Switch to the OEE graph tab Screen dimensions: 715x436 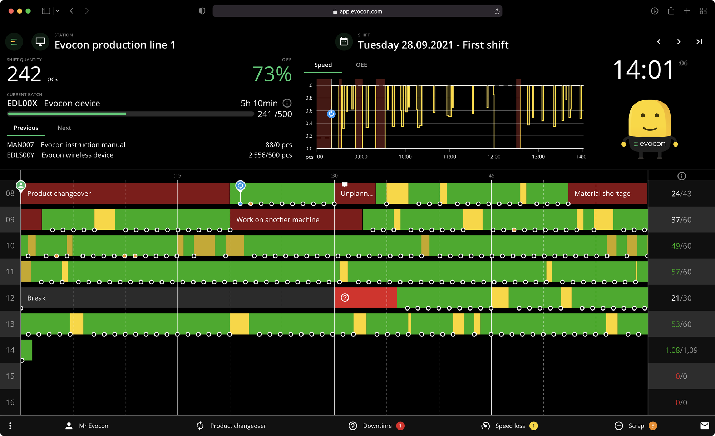click(361, 65)
